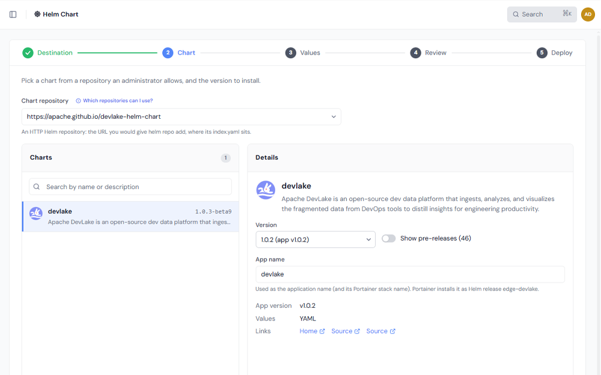Click the step 4 Review circle

[x=415, y=53]
